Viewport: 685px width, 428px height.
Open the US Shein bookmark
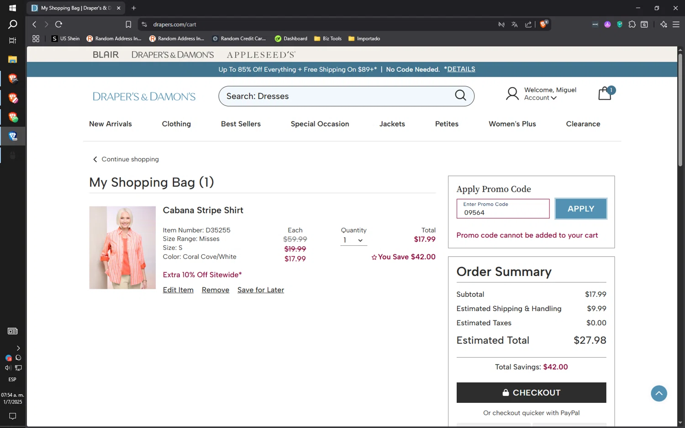point(65,39)
